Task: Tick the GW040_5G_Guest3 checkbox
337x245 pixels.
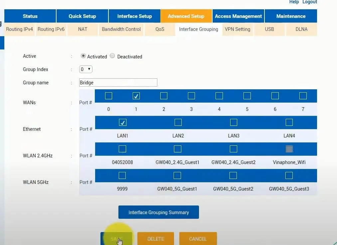Action: click(x=289, y=176)
